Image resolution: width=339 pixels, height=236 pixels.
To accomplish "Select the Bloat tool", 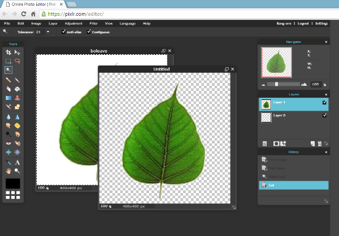I will [x=8, y=152].
